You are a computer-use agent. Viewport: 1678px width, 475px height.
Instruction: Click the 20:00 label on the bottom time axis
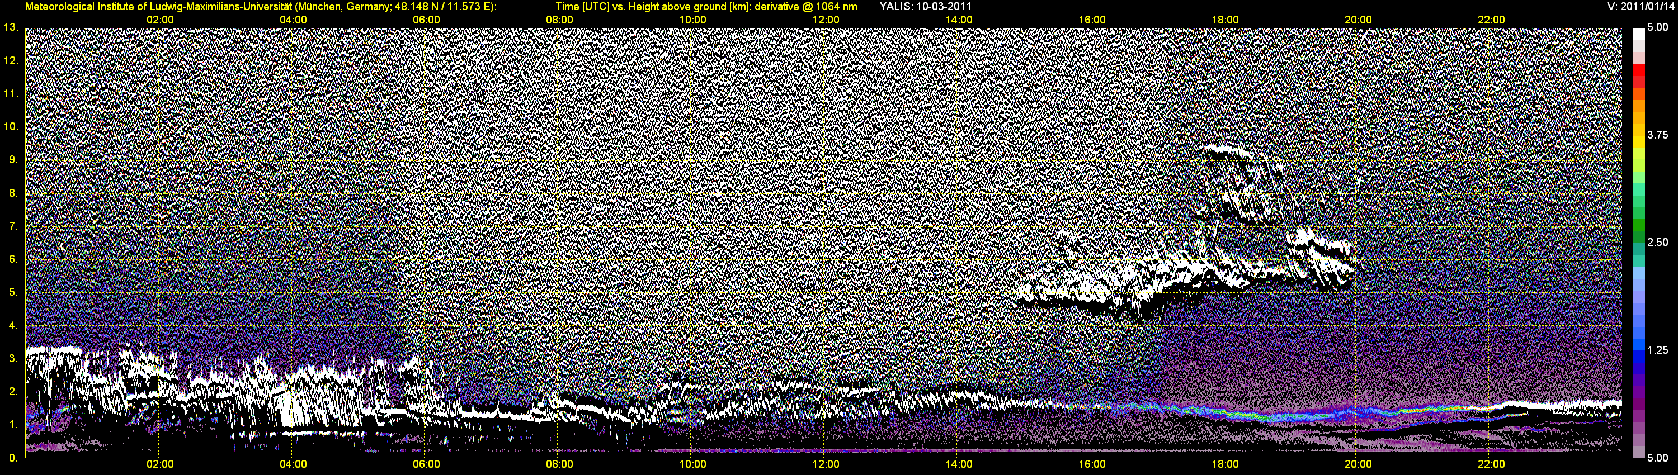coord(1358,464)
